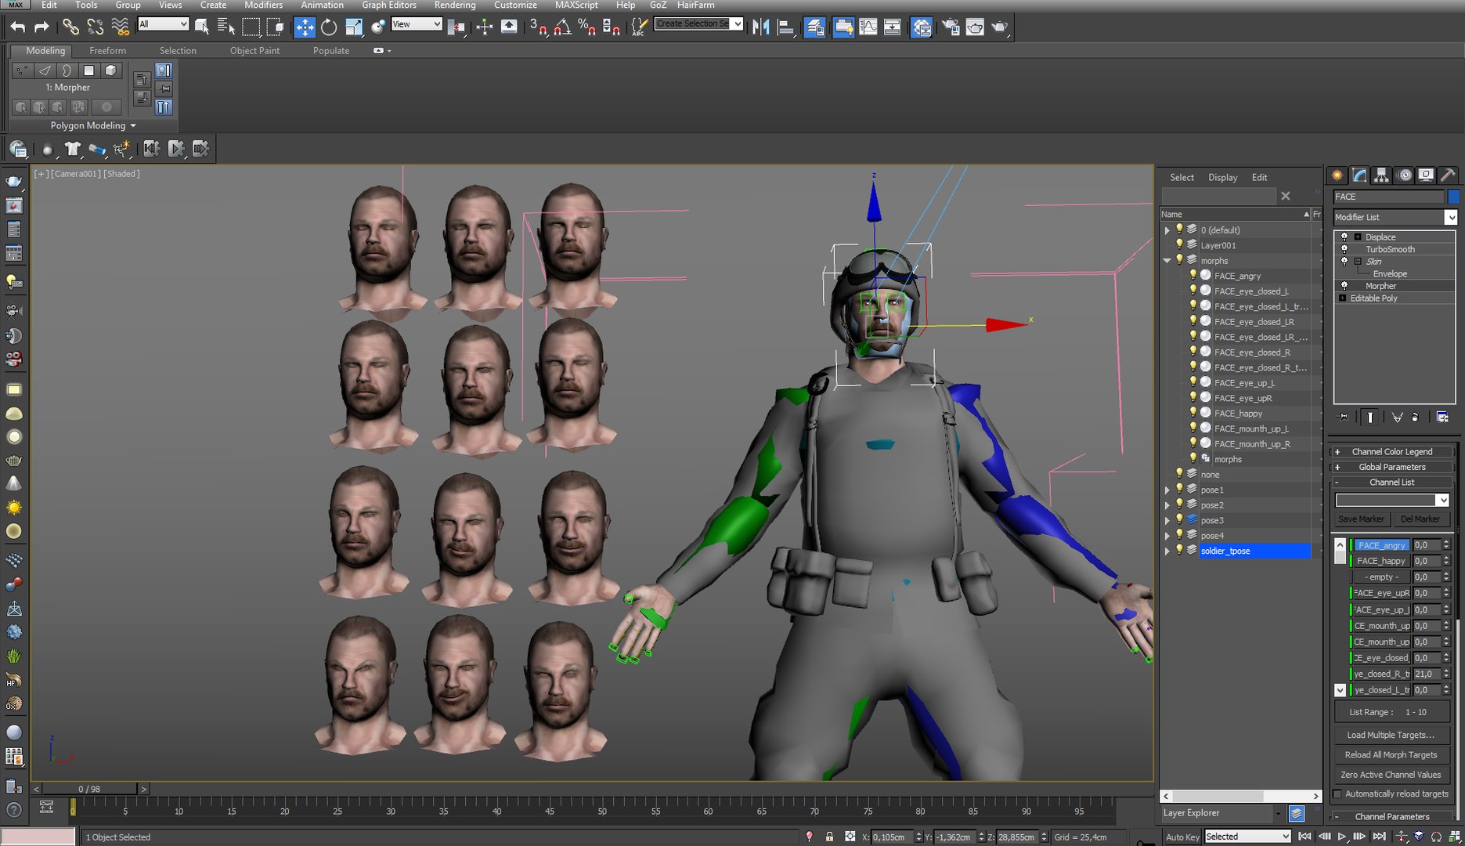This screenshot has height=846, width=1465.
Task: Toggle the FACE_happy lightbulb visibility
Action: point(1193,413)
